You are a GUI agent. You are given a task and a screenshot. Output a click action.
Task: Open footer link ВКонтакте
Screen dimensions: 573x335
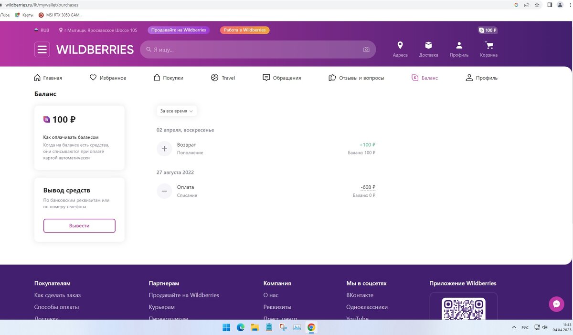[x=360, y=295]
